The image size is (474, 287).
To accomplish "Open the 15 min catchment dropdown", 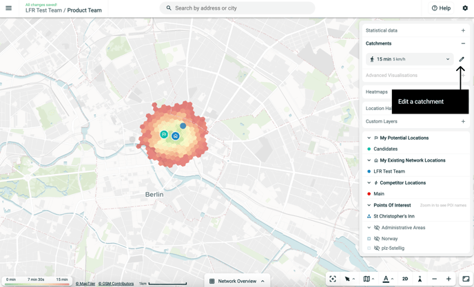I will pos(410,59).
